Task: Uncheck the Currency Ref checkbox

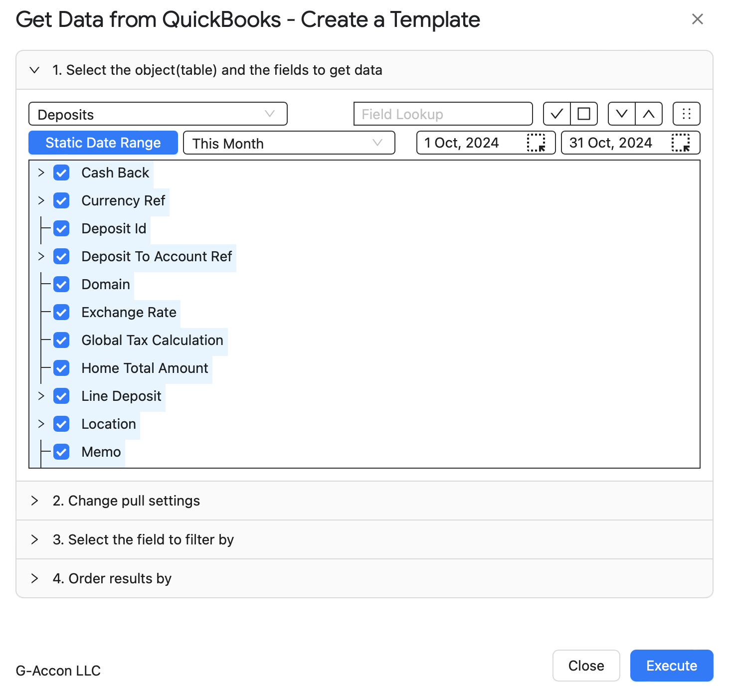Action: (61, 200)
